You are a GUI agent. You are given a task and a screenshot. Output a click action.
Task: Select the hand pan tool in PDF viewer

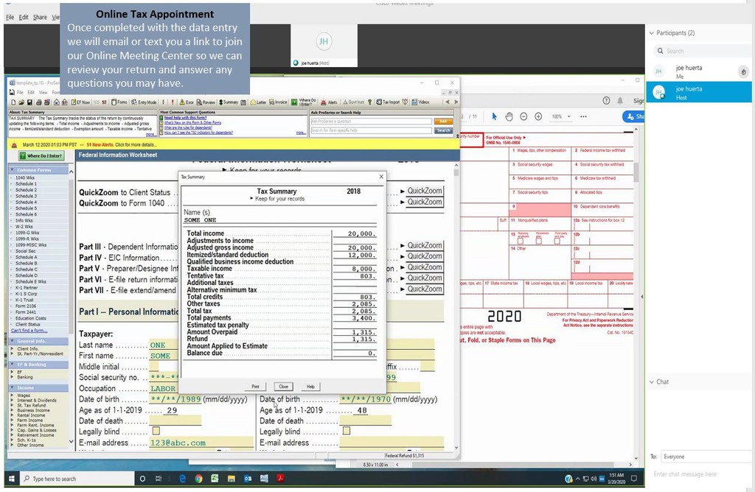pyautogui.click(x=509, y=116)
